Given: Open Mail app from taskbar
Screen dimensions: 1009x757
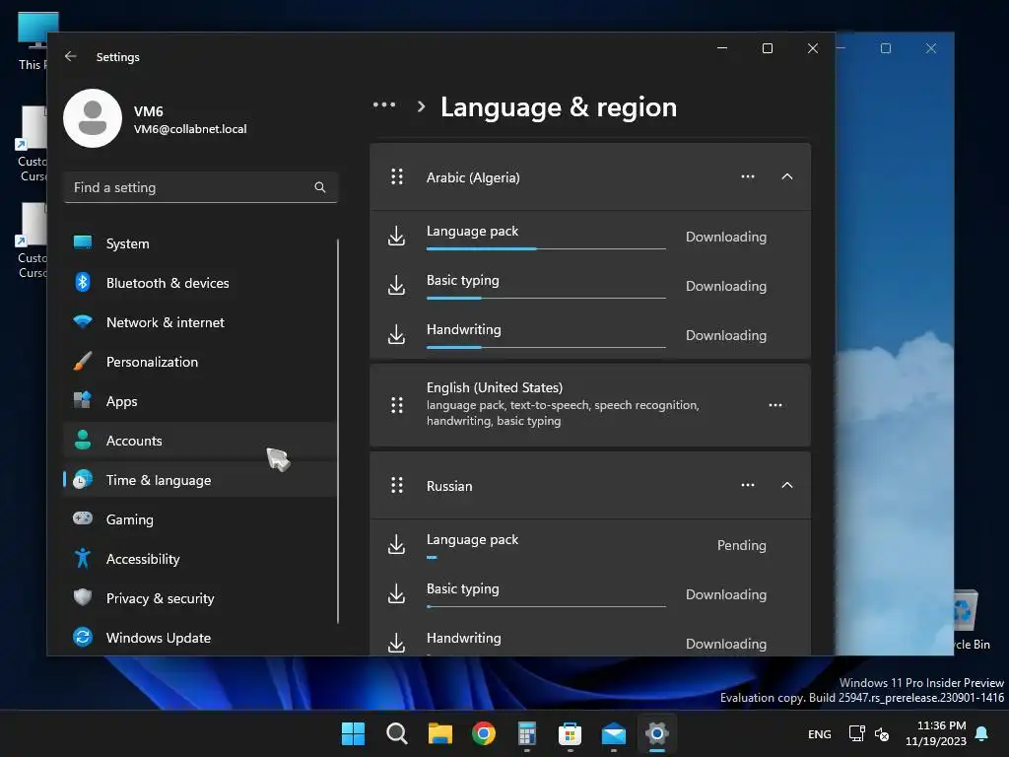Looking at the screenshot, I should [614, 733].
